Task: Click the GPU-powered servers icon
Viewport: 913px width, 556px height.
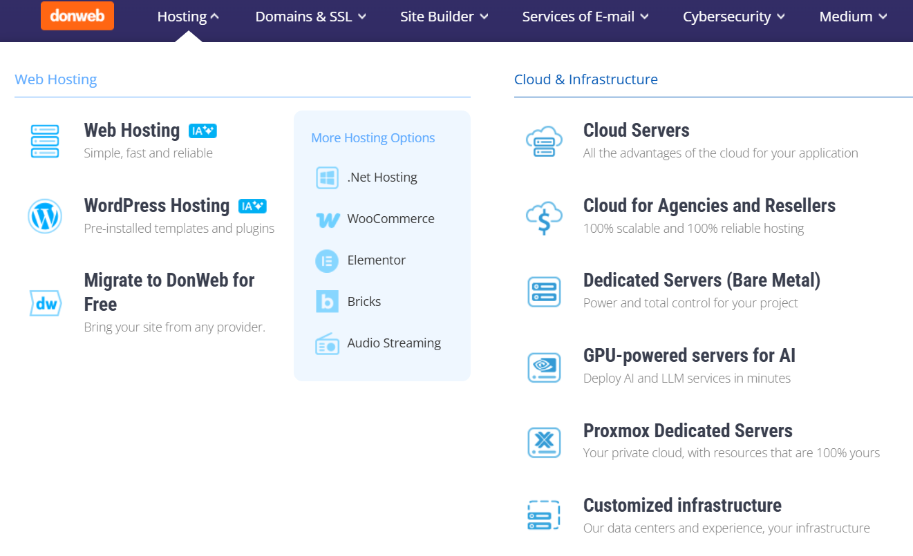Action: tap(544, 367)
